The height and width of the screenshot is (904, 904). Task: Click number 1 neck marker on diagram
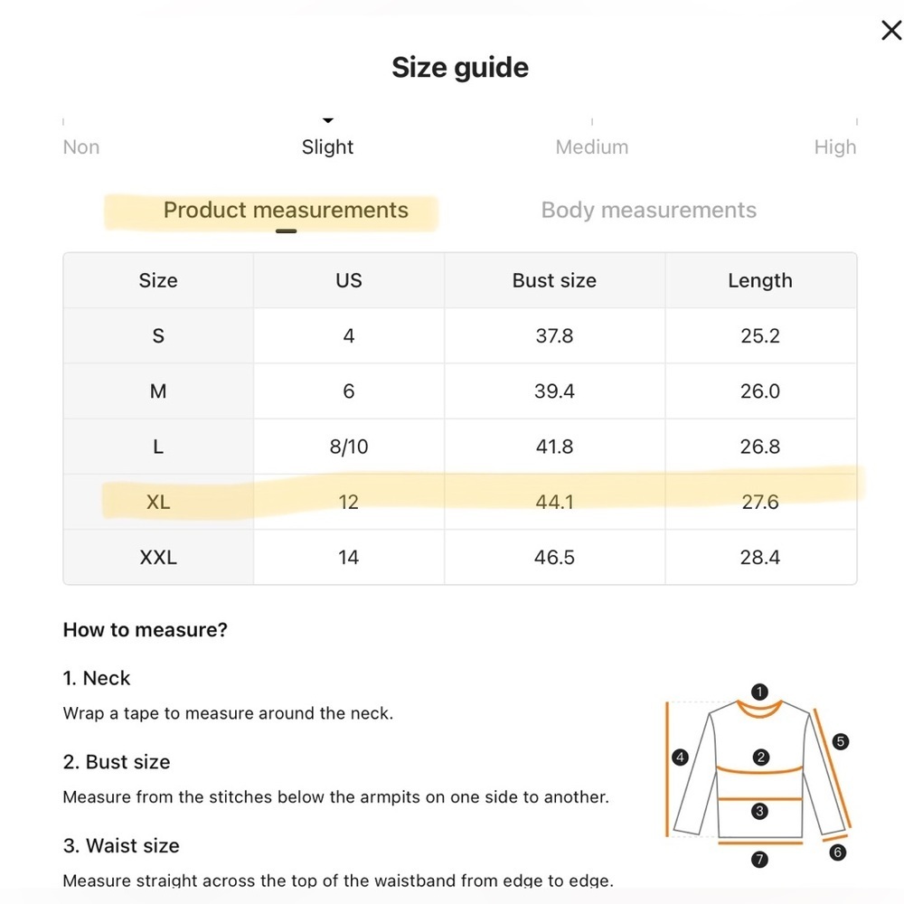click(760, 692)
